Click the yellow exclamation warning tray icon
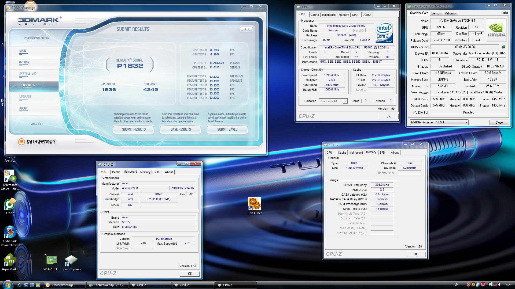Viewport: 515px width, 289px height. (x=473, y=284)
